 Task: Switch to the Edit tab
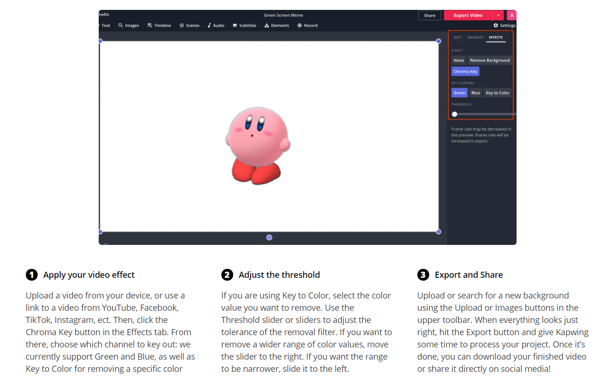(458, 37)
